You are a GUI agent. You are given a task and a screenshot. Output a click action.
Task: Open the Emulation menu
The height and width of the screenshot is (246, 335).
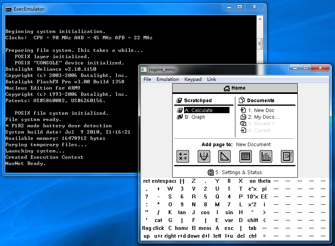167,79
